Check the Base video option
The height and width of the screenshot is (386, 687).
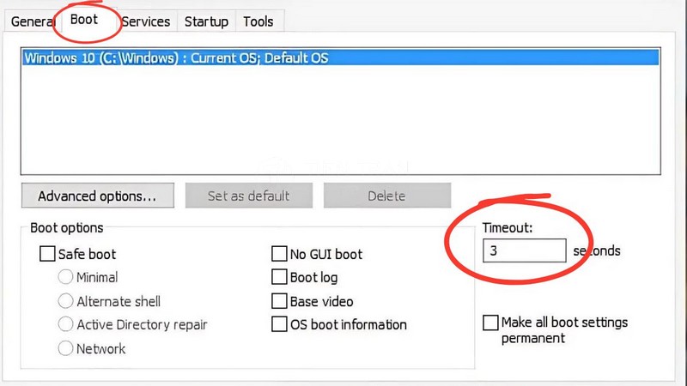pyautogui.click(x=279, y=301)
